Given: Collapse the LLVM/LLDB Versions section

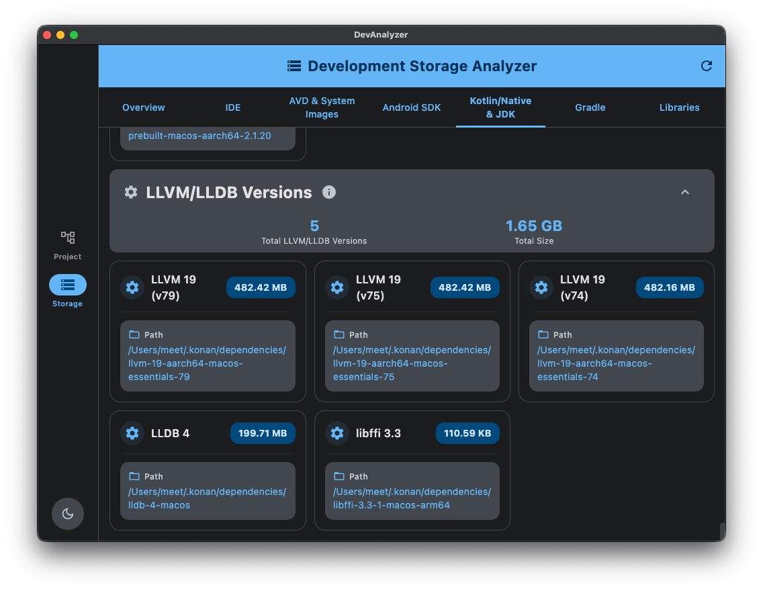Looking at the screenshot, I should 684,192.
